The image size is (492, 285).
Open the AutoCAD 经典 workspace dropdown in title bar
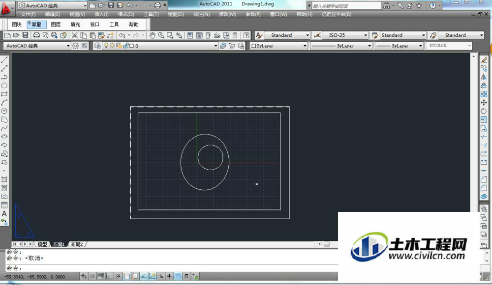pyautogui.click(x=53, y=5)
